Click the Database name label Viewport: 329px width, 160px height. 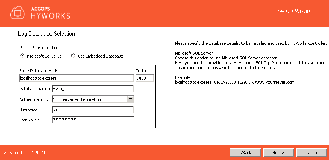(35, 89)
